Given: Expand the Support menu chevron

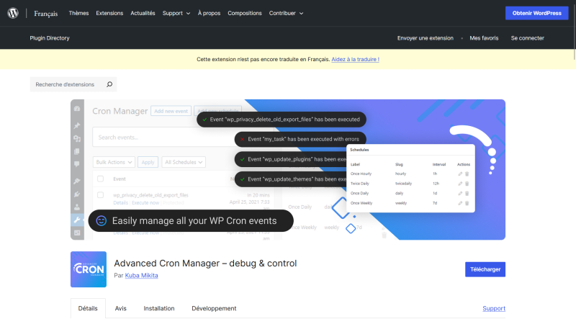Looking at the screenshot, I should tap(188, 14).
